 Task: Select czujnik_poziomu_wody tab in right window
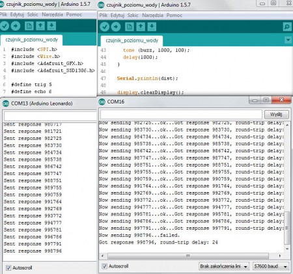132,41
